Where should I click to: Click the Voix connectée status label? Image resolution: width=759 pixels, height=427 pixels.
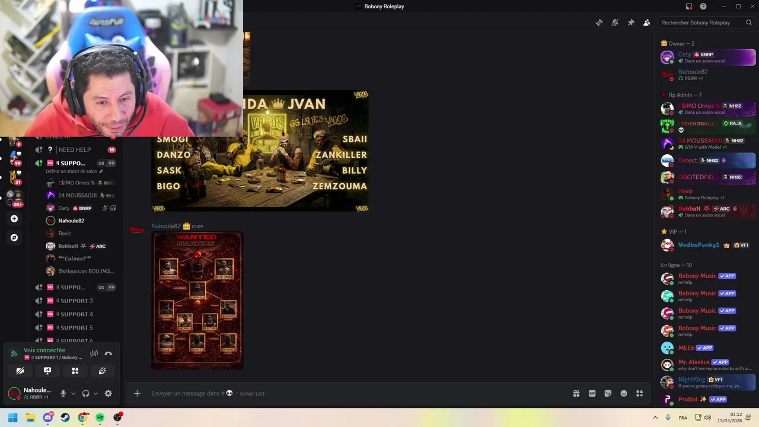44,350
